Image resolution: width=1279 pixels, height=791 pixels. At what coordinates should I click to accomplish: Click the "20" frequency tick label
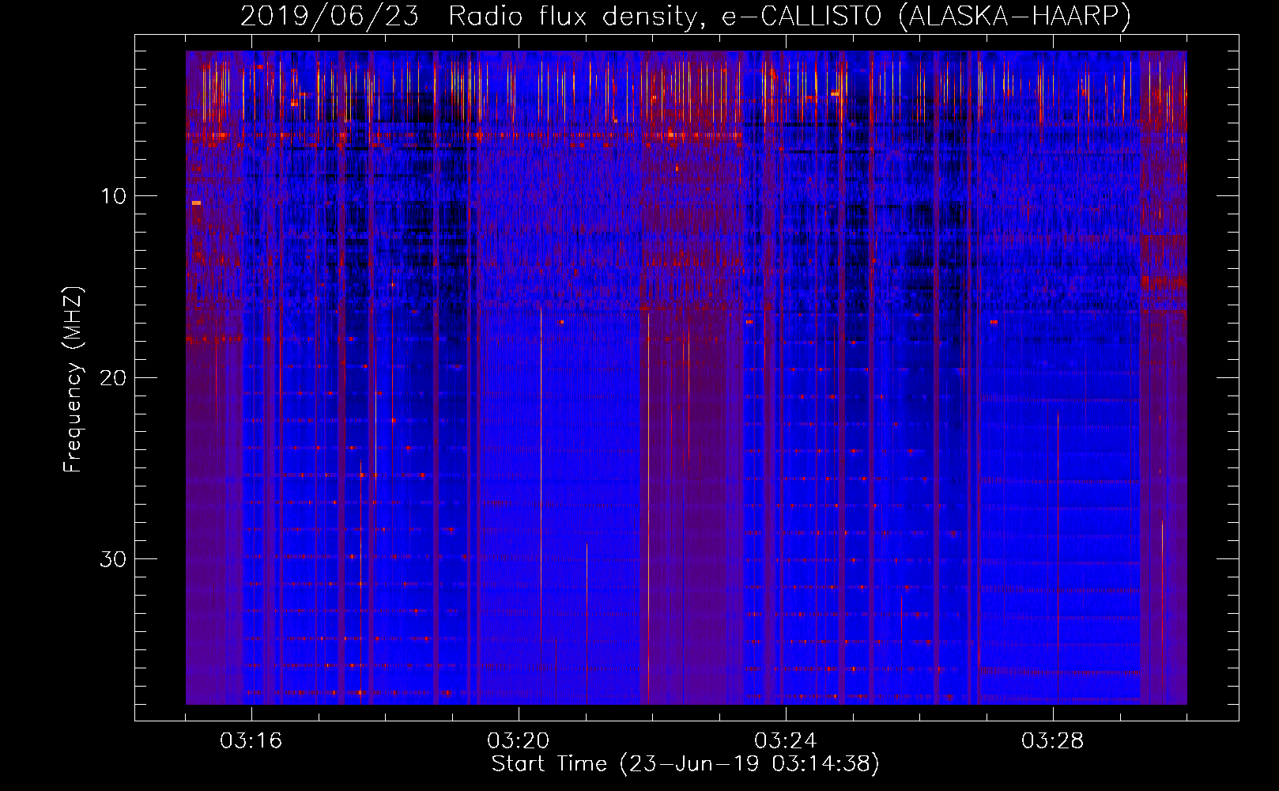click(x=114, y=377)
